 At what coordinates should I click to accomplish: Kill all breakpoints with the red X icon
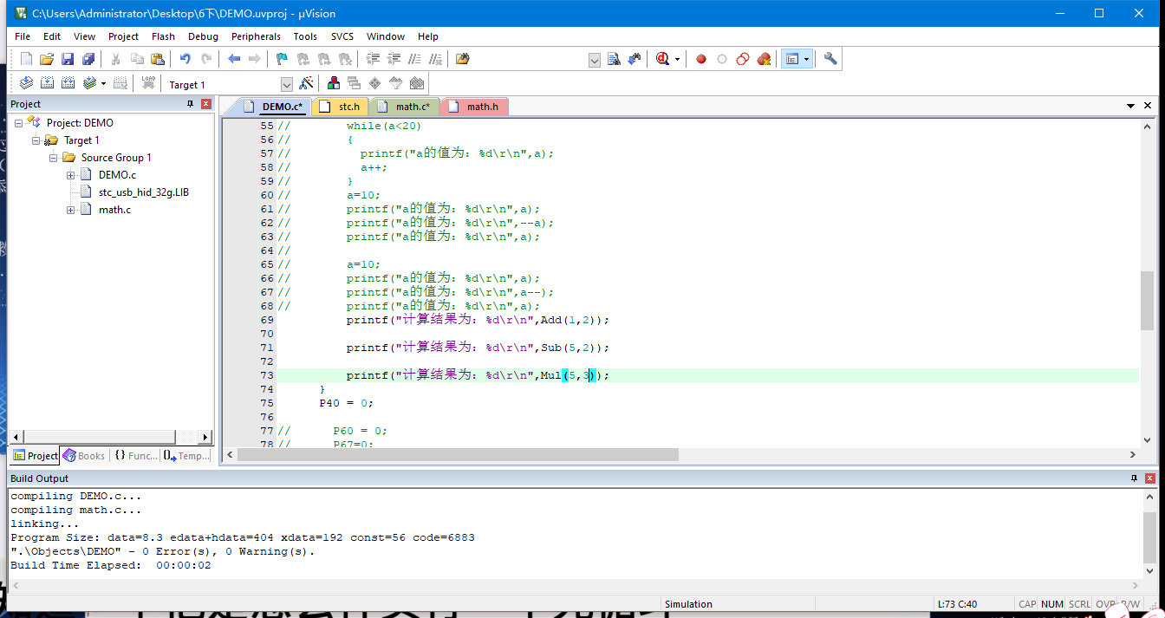(764, 59)
